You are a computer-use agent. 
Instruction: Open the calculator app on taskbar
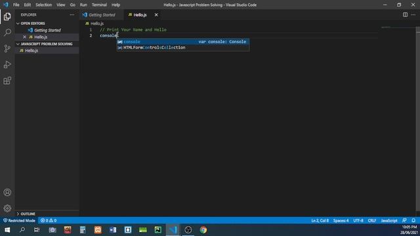[83, 230]
